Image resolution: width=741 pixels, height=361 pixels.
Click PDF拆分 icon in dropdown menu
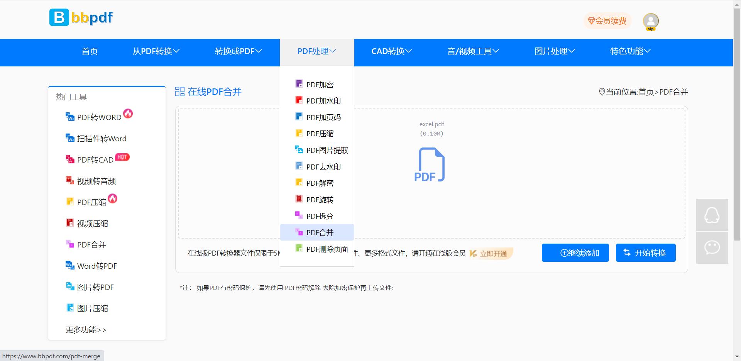pos(299,215)
